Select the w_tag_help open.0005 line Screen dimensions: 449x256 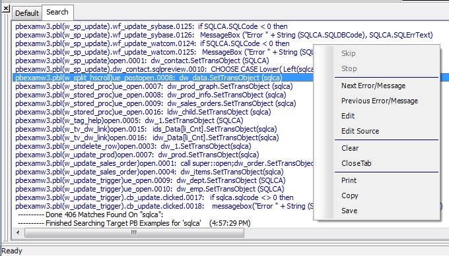point(129,120)
